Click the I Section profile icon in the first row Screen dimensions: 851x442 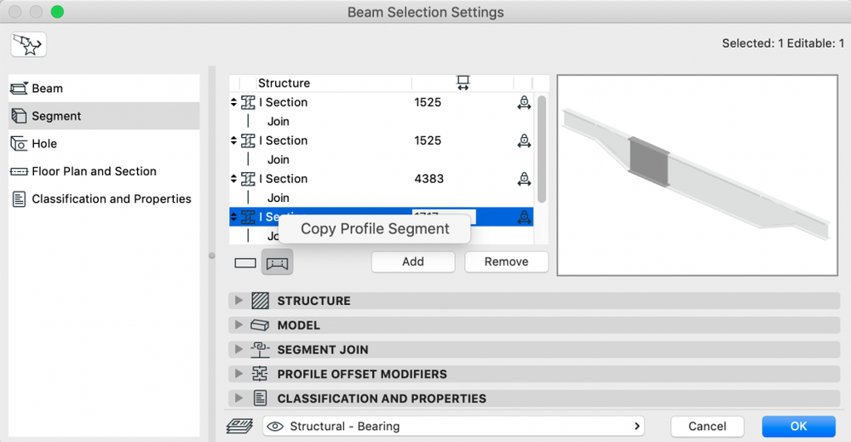click(x=249, y=102)
